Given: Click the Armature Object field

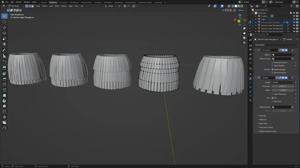Looking at the screenshot, I should (283, 55).
